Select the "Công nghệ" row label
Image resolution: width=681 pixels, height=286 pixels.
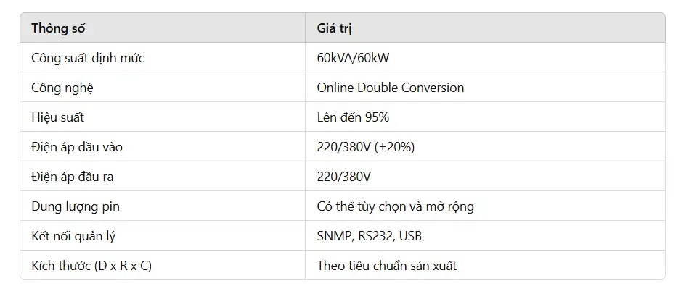pos(62,88)
